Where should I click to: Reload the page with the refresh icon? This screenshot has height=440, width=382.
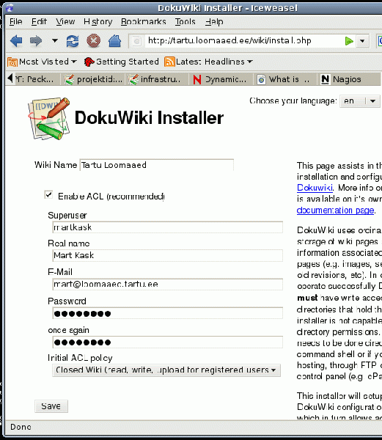[x=73, y=41]
